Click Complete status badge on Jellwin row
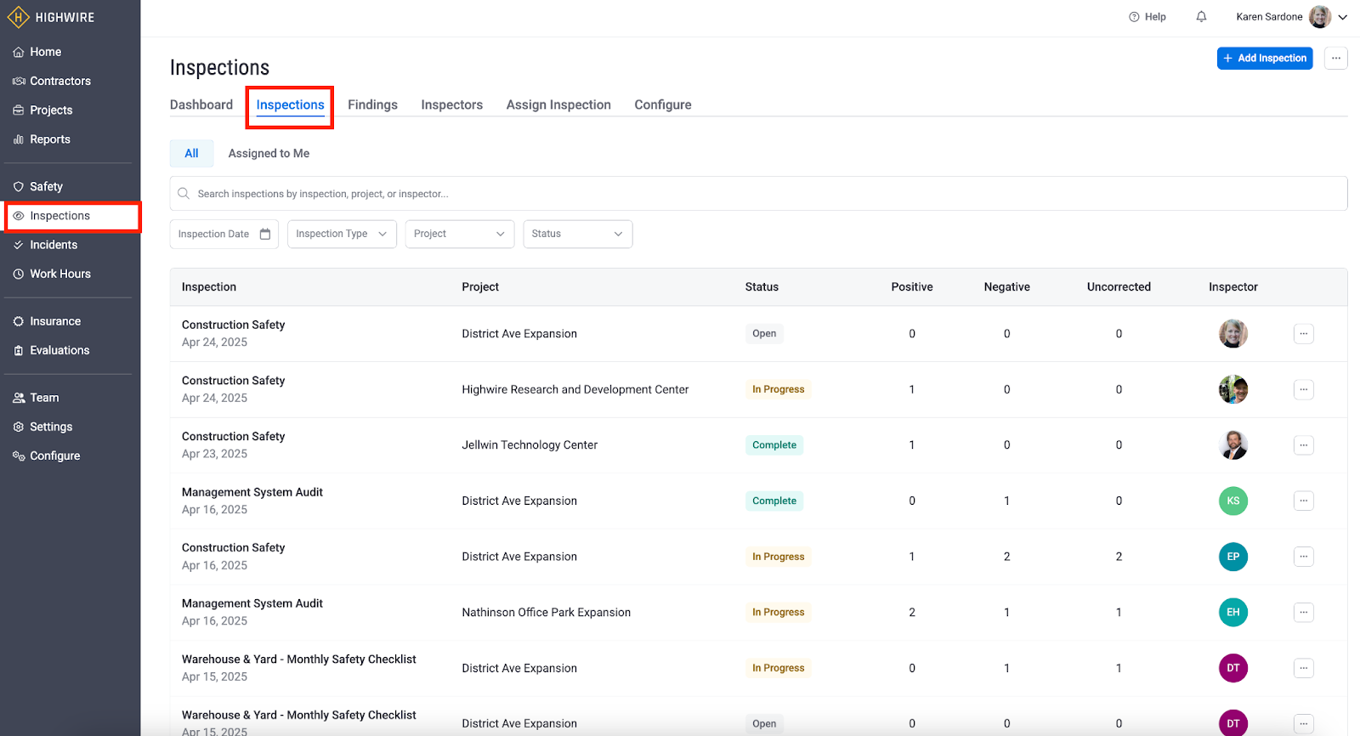Screen dimensions: 1360x736 pos(774,445)
